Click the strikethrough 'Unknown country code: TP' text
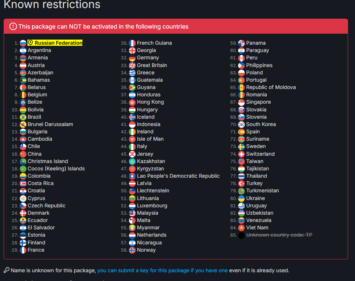The width and height of the screenshot is (355, 281). tap(279, 235)
